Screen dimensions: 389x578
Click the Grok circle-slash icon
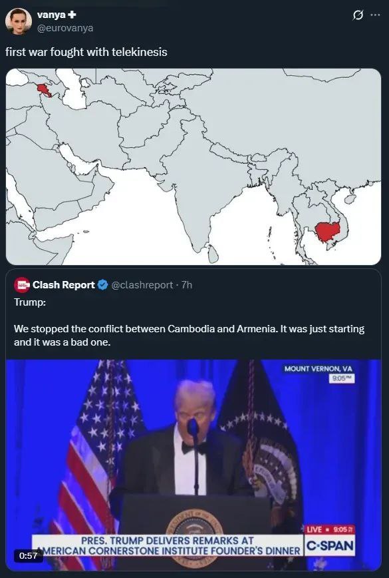[x=358, y=15]
